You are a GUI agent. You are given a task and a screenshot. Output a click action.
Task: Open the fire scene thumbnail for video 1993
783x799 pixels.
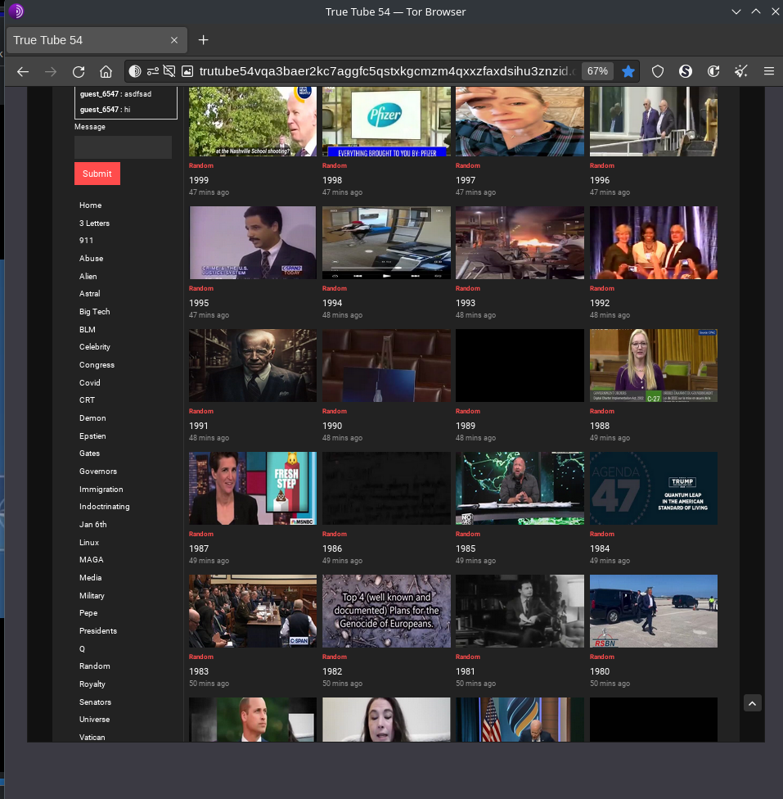(x=520, y=242)
